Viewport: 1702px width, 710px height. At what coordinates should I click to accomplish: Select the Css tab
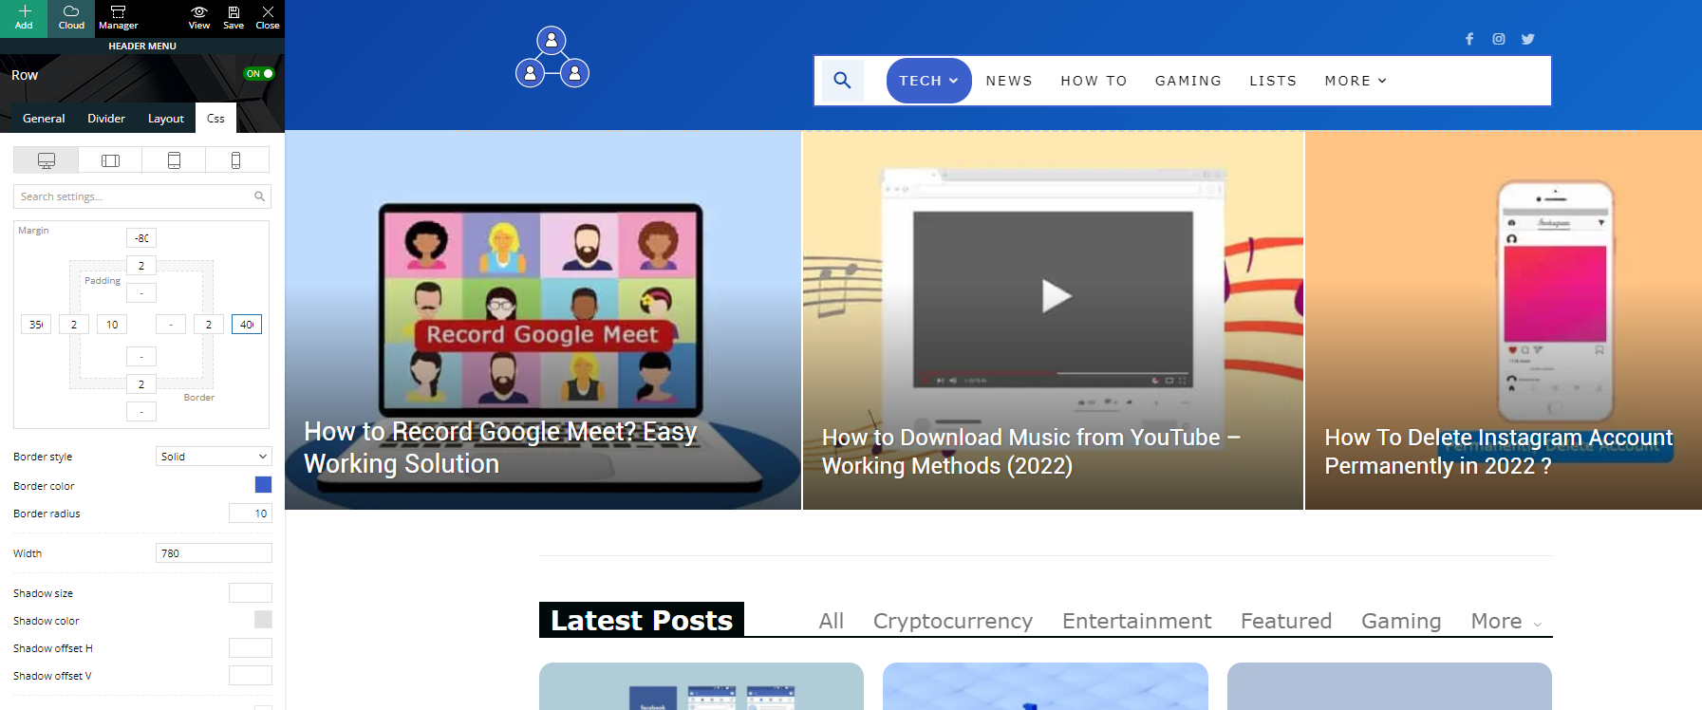pyautogui.click(x=215, y=119)
